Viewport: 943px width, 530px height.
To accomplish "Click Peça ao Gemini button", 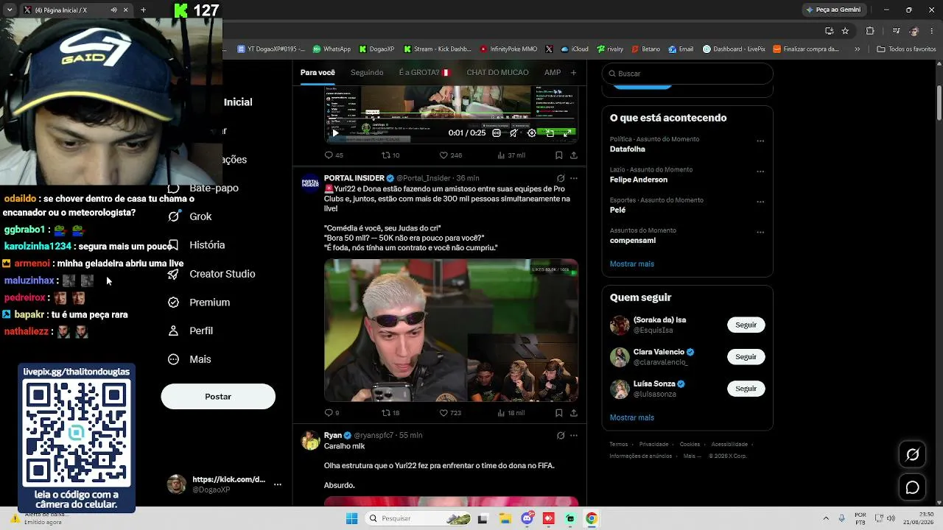I will (834, 10).
